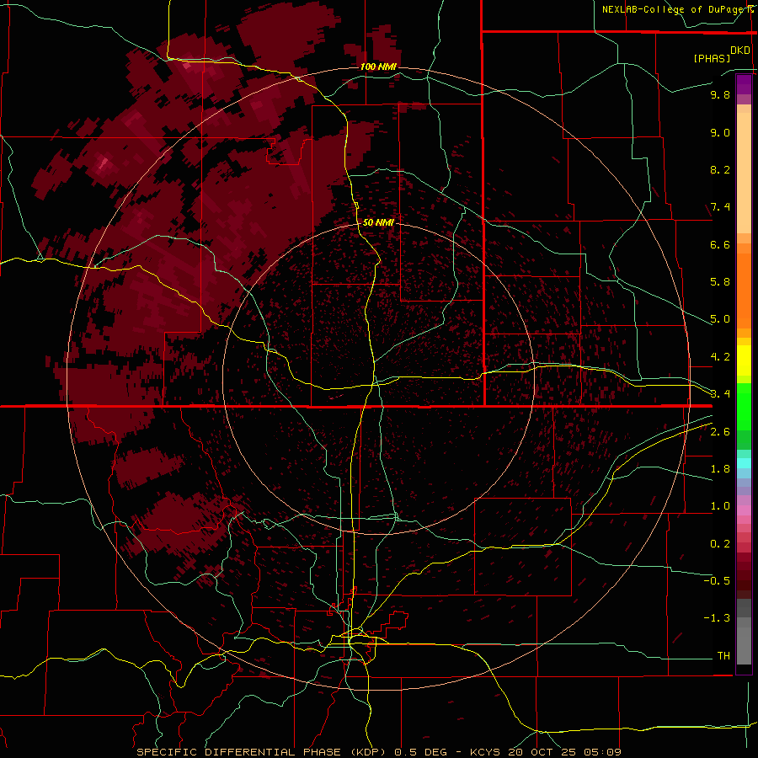This screenshot has width=758, height=758.
Task: Click the -1.3 scale value
Action: coord(717,618)
